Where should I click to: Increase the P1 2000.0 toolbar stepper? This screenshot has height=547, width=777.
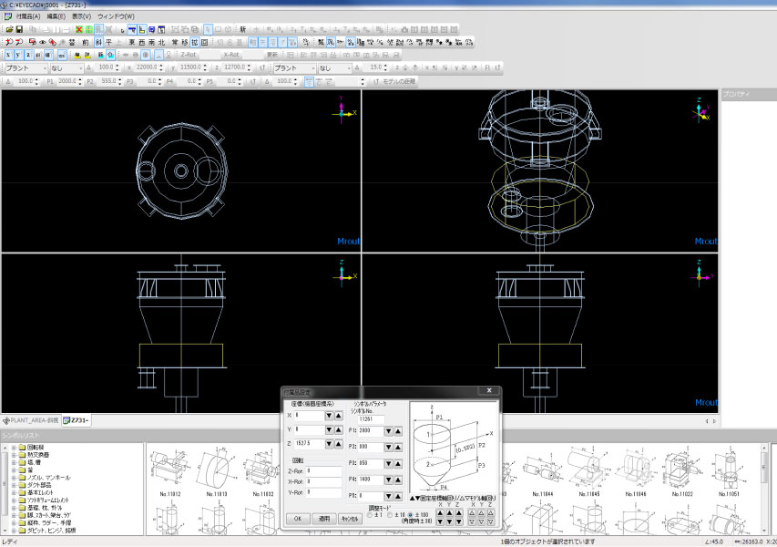pyautogui.click(x=80, y=79)
